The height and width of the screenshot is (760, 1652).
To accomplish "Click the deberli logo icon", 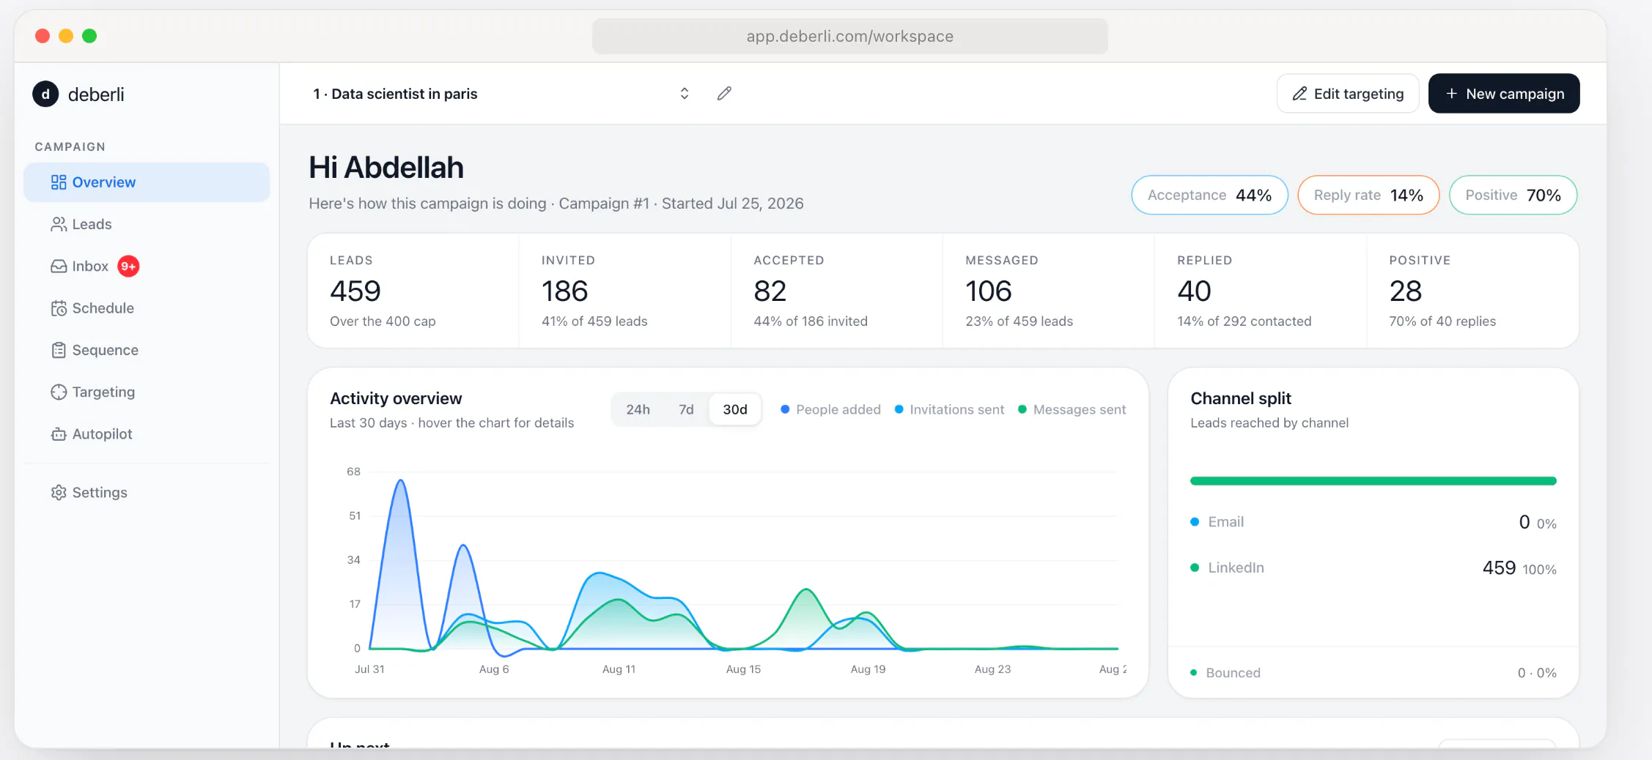I will [x=45, y=94].
